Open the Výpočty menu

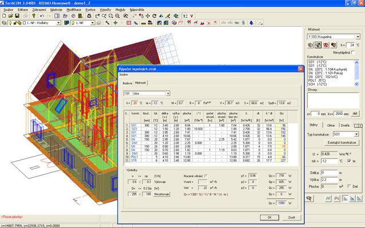tap(105, 10)
